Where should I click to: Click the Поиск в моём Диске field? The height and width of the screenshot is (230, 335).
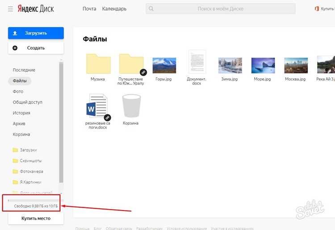click(221, 9)
